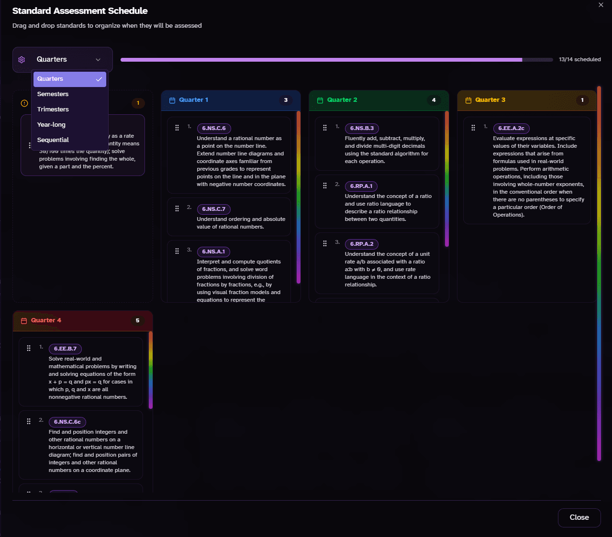Viewport: 612px width, 537px height.
Task: Click the unscheduled card ending 'given a part and the percent'
Action: [x=83, y=145]
